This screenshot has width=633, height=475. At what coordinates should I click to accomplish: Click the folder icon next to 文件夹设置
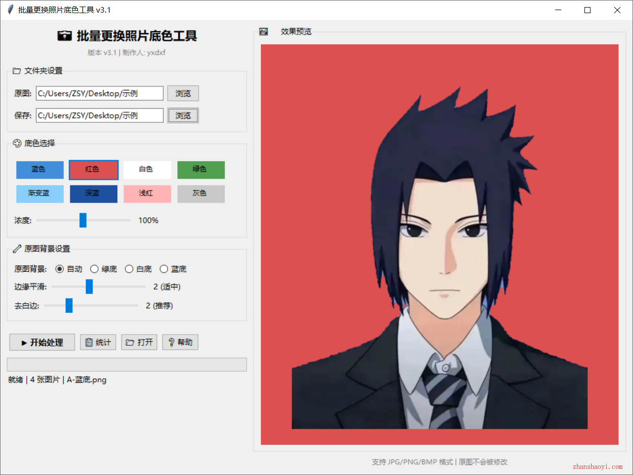[x=17, y=71]
